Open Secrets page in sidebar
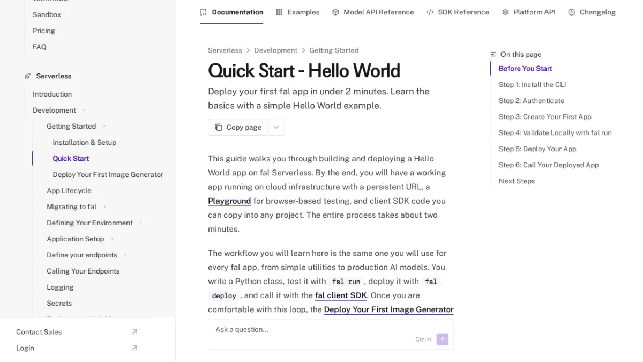643x362 pixels. coord(59,303)
